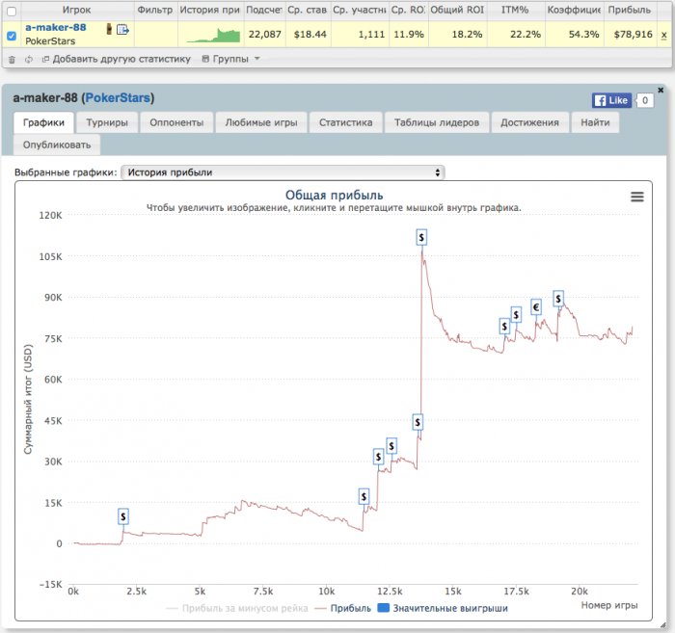
Task: Click the refresh arrows icon below the table
Action: point(29,59)
